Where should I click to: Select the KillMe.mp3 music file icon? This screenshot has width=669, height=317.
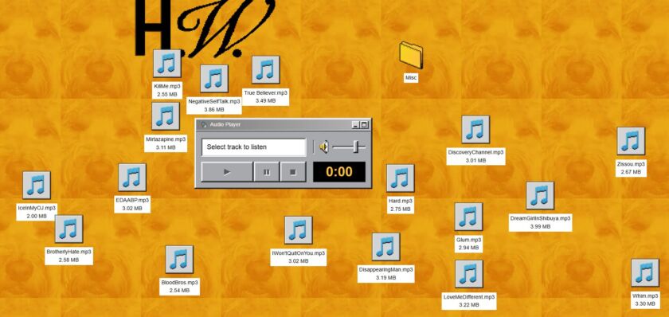[x=166, y=64]
